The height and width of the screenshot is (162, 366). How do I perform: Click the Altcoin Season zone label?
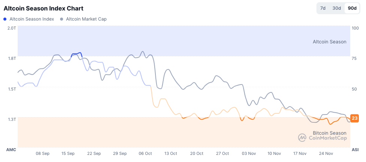[329, 42]
